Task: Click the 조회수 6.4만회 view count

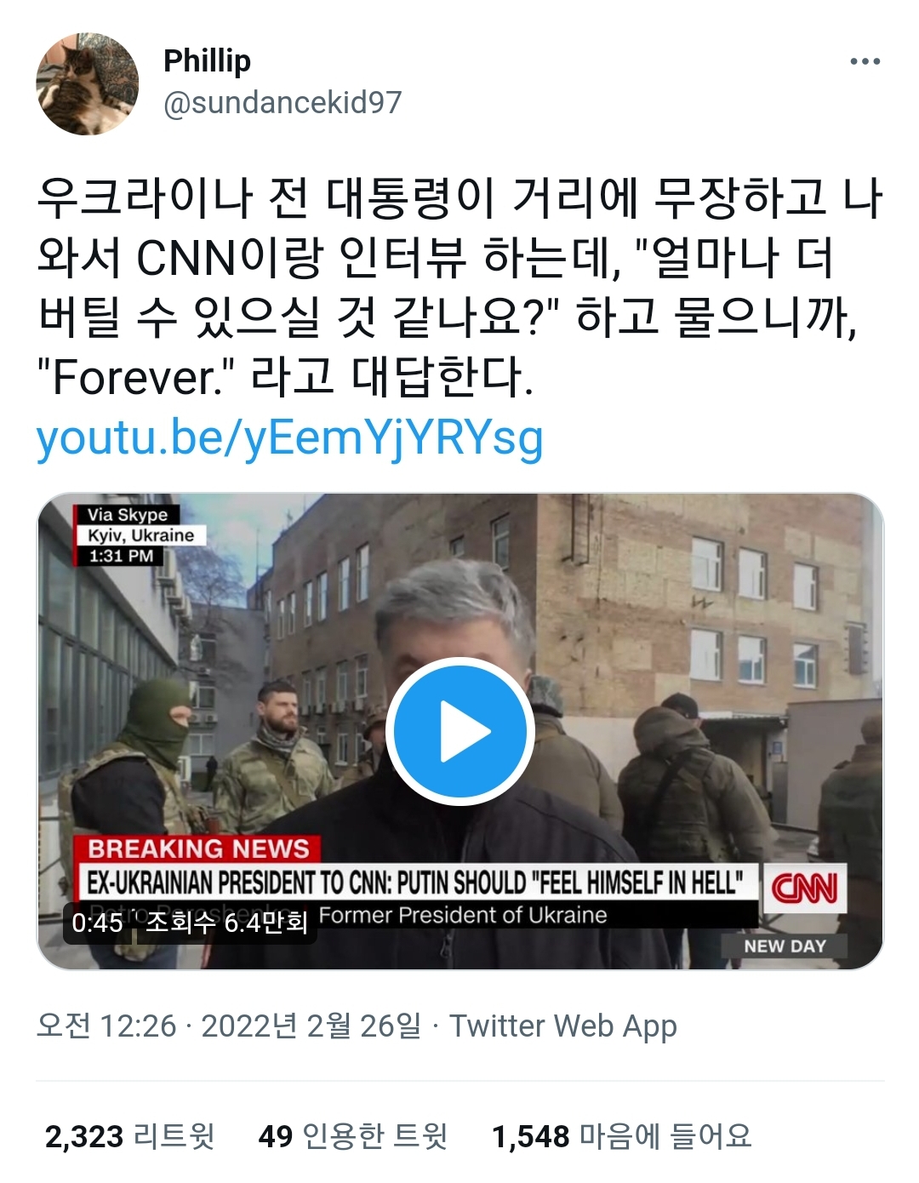Action: [226, 923]
